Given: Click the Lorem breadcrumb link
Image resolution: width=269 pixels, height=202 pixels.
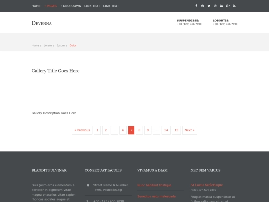Looking at the screenshot, I should click(x=48, y=45).
